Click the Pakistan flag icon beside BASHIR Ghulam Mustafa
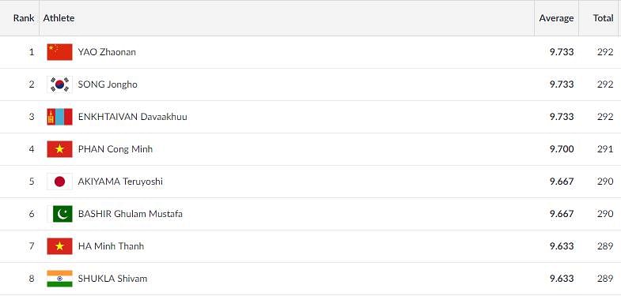621x296 pixels. pos(60,214)
